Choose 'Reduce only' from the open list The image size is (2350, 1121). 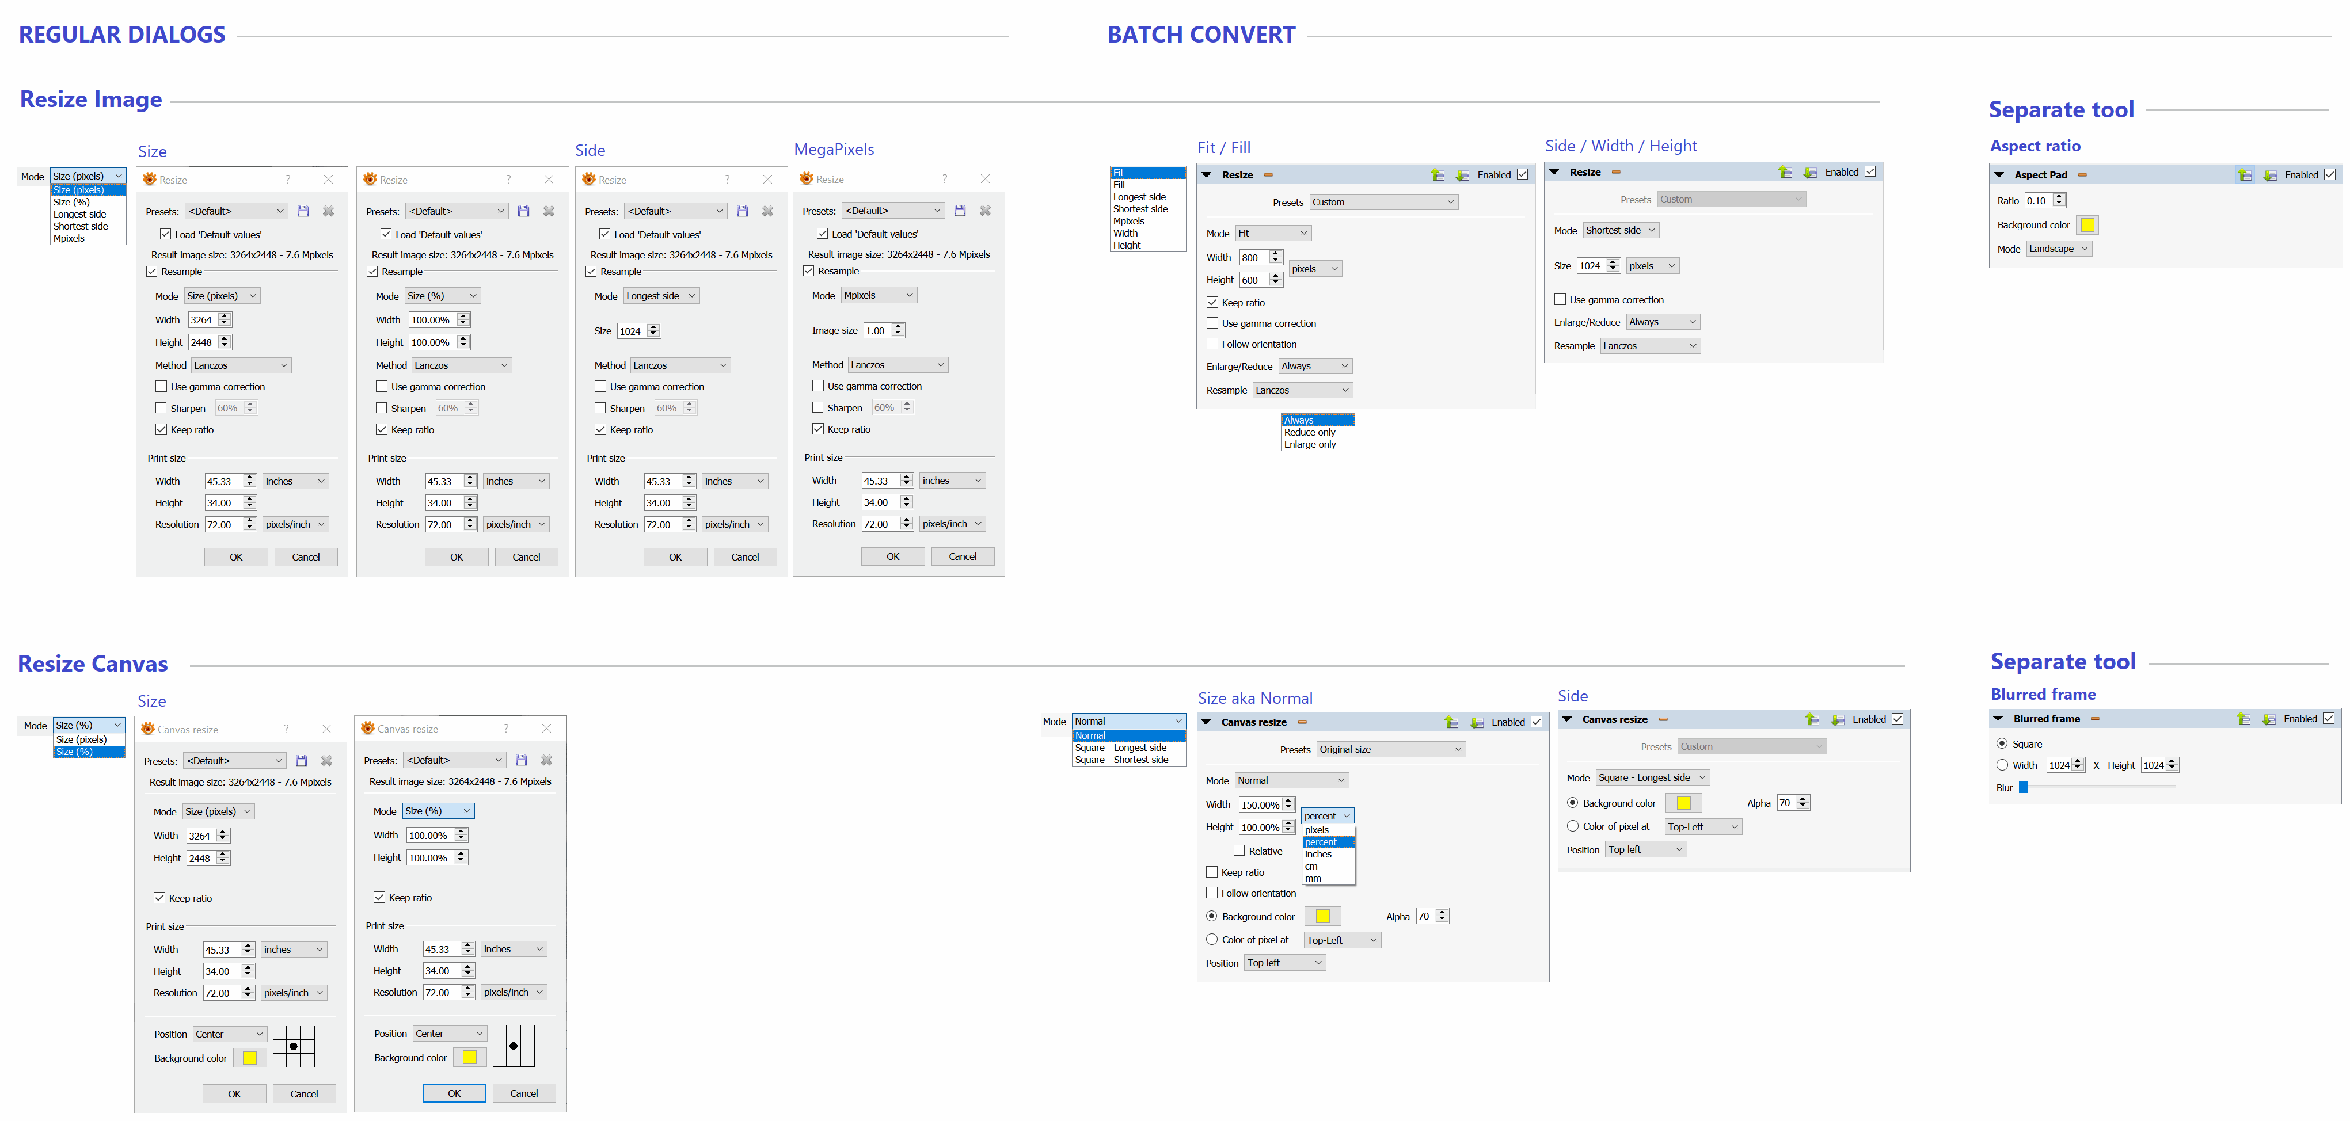click(x=1309, y=432)
